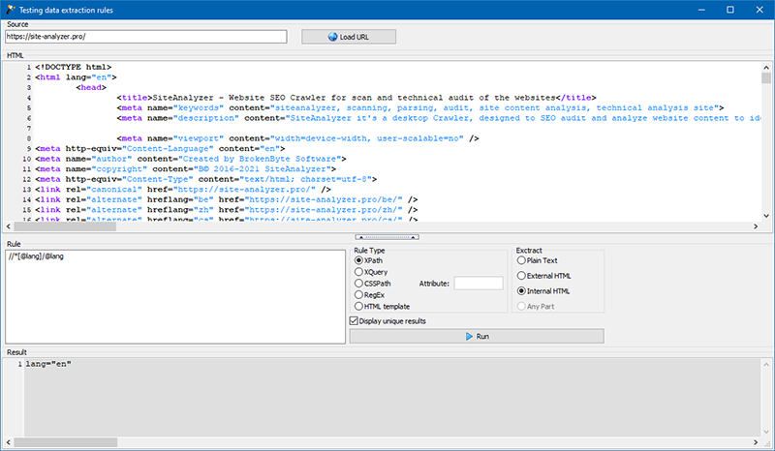Set extraction to External HTML

point(543,276)
